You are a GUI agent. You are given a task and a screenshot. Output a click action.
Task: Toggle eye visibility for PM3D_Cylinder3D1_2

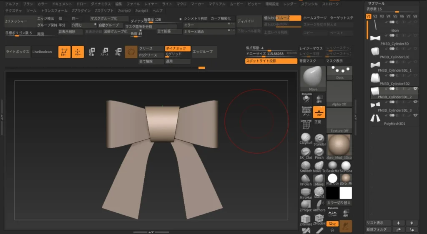[416, 88]
